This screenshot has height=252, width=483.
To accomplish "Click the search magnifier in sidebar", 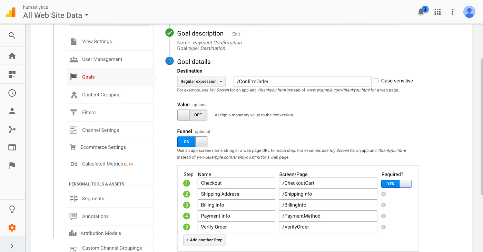I will click(12, 35).
